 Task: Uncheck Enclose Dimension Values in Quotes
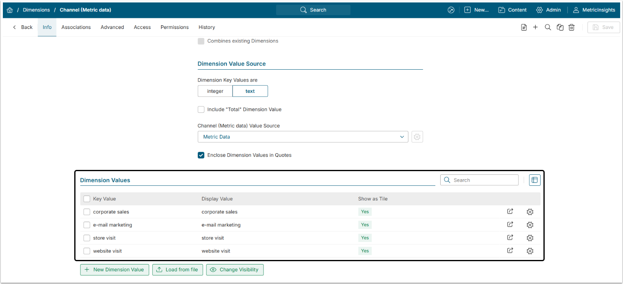(201, 155)
